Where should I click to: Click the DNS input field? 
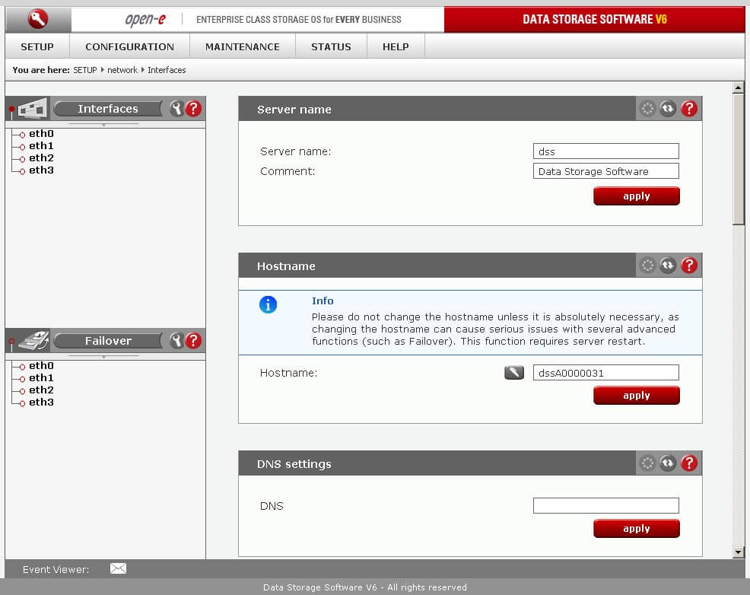(x=605, y=506)
